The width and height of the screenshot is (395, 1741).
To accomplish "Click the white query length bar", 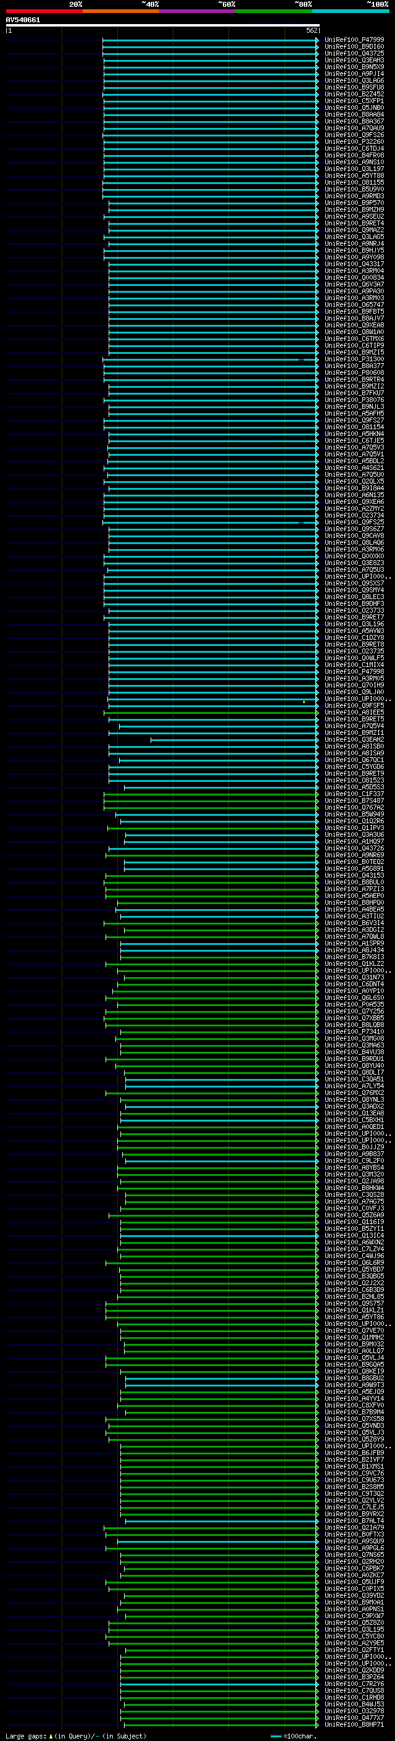I will [x=163, y=25].
